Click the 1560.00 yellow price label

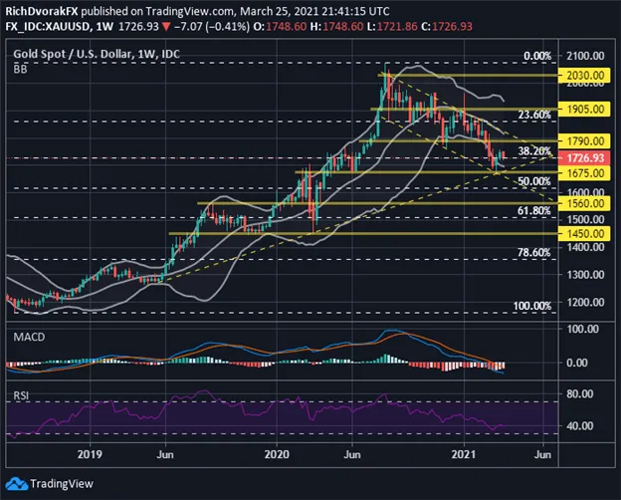pos(584,203)
